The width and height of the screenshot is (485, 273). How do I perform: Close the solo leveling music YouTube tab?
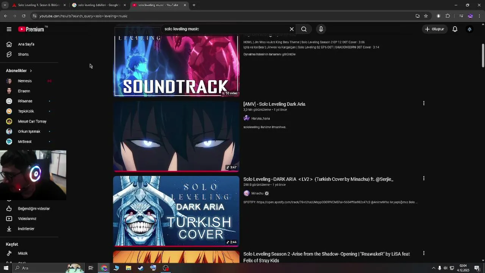coord(185,5)
